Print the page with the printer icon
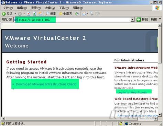This screenshot has height=126, width=163. pos(92,14)
